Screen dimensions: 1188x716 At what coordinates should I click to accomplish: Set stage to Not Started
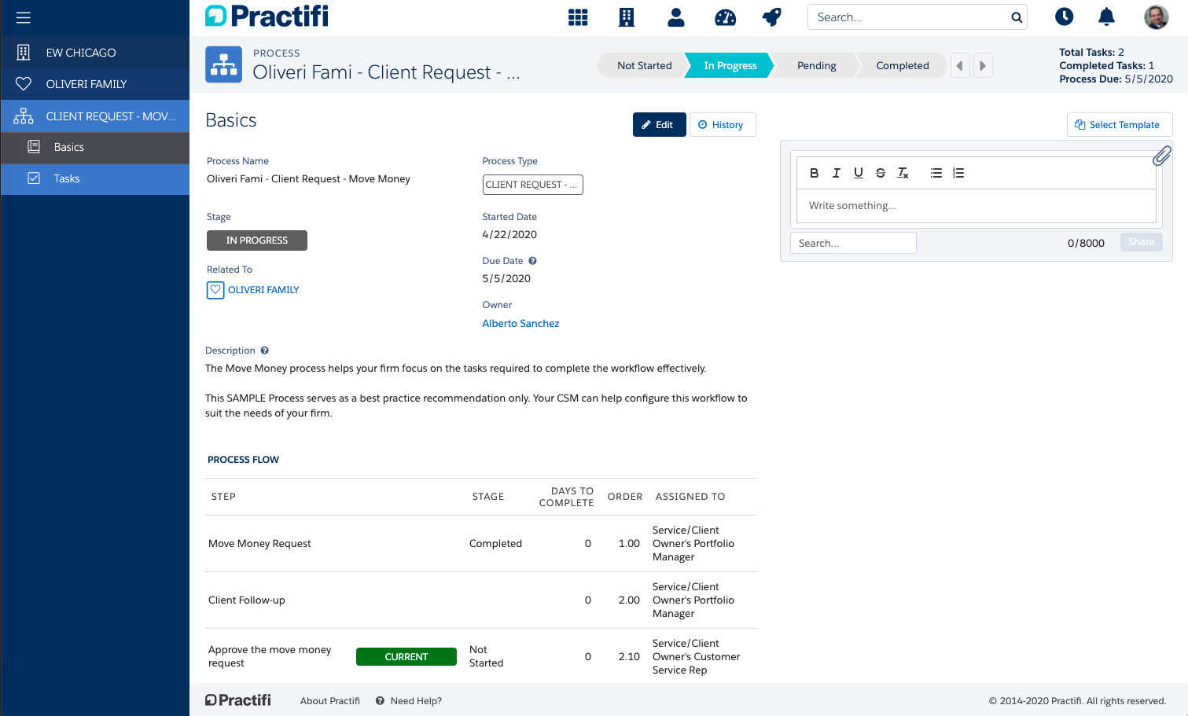(x=644, y=65)
